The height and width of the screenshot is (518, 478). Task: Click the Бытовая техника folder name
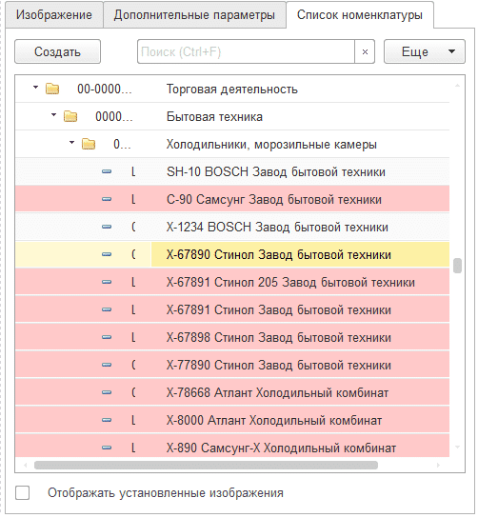214,117
